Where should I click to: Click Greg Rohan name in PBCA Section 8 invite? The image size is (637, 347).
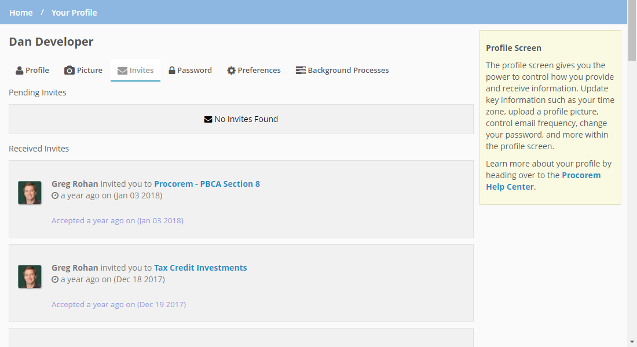point(75,184)
